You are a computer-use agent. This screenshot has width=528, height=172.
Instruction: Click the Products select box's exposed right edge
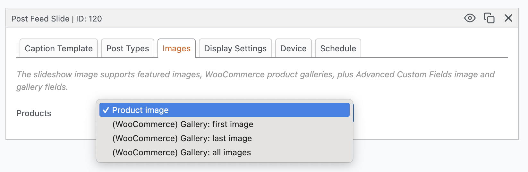[353, 113]
